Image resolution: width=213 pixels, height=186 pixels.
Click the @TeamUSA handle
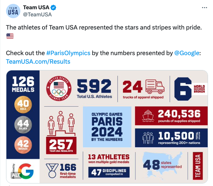coord(37,15)
